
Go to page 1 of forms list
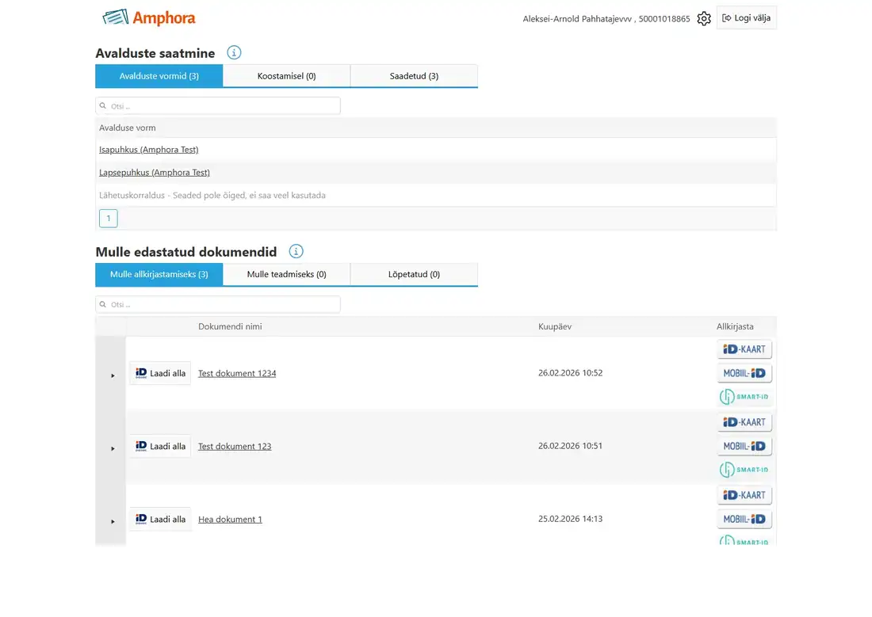109,218
